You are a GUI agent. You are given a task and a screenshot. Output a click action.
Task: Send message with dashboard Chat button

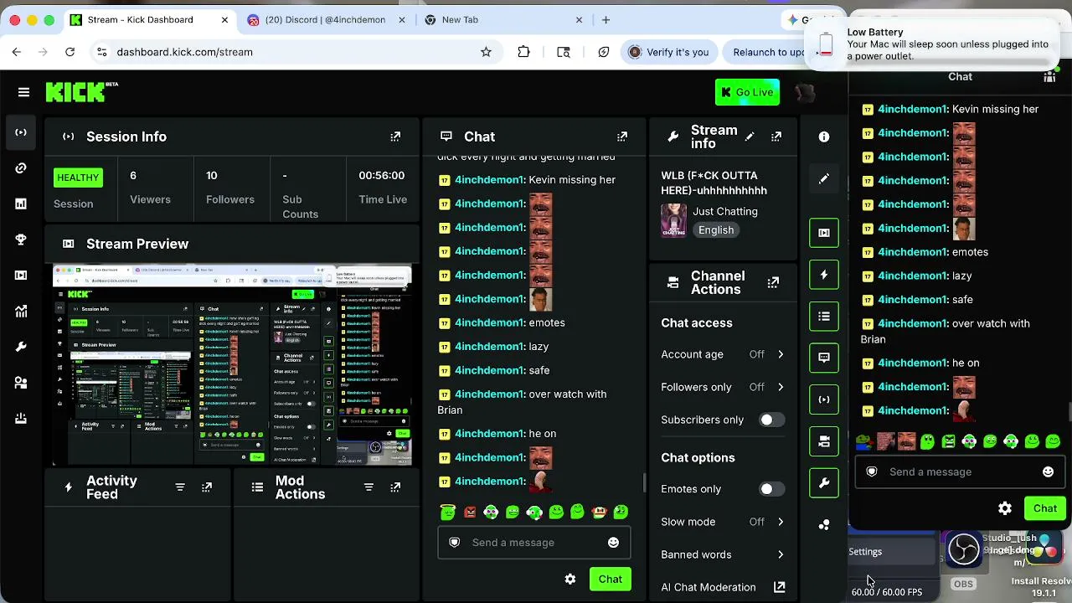click(x=610, y=580)
